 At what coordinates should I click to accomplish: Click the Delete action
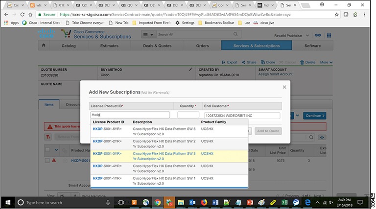pyautogui.click(x=307, y=62)
